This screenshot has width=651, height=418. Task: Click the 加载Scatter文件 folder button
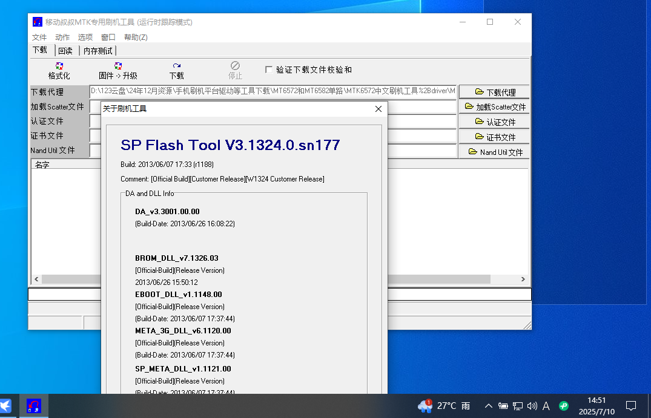click(x=494, y=107)
